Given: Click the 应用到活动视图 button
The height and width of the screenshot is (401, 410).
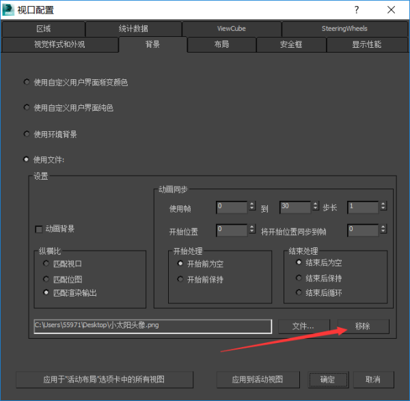Looking at the screenshot, I should (x=258, y=380).
